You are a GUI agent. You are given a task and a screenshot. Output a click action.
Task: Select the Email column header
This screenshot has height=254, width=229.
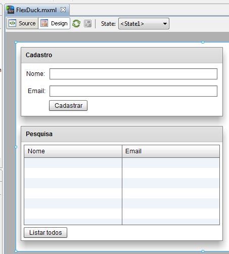tap(171, 151)
